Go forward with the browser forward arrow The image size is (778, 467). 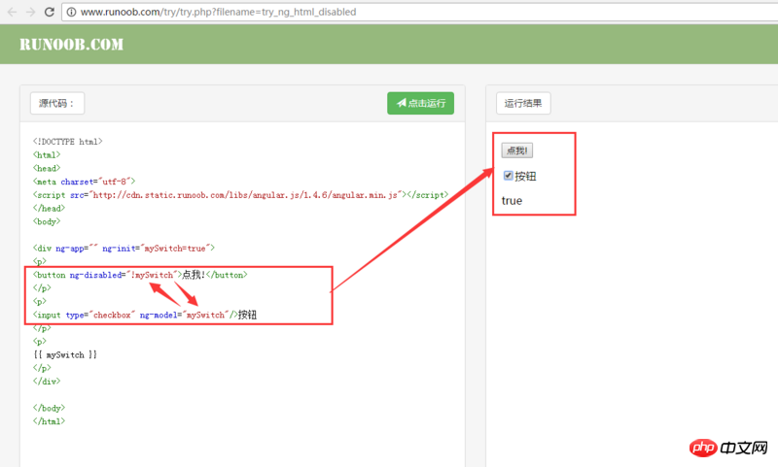(x=31, y=12)
